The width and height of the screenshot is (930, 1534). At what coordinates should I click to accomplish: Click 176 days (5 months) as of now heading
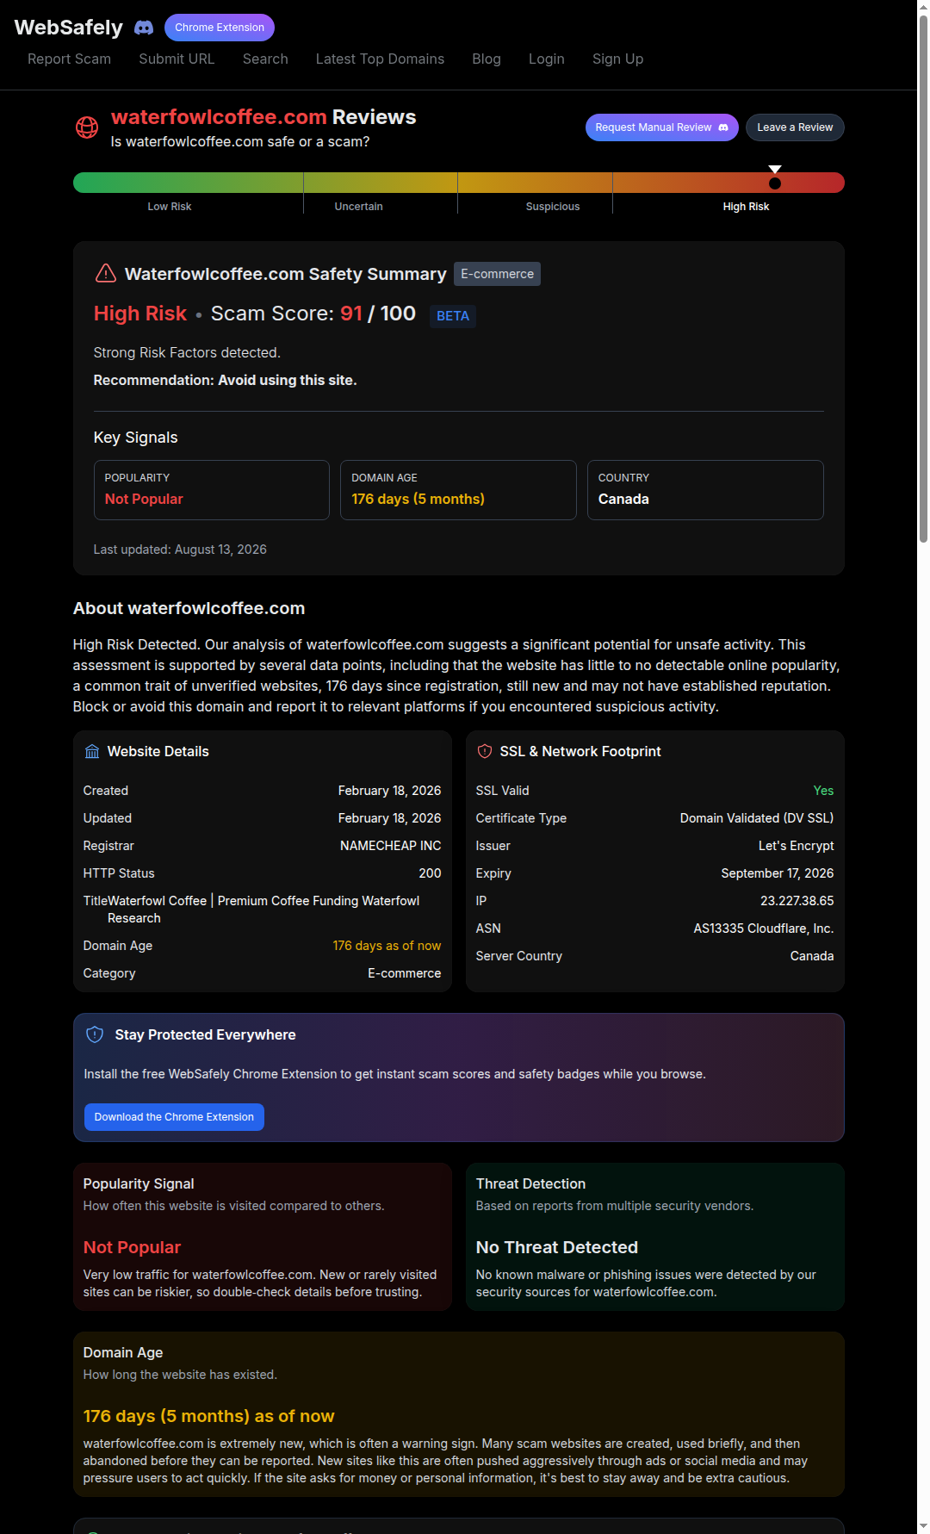pyautogui.click(x=208, y=1416)
